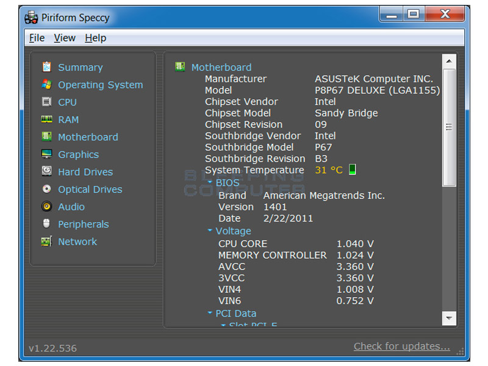Click the Motherboard icon in sidebar

coord(47,137)
